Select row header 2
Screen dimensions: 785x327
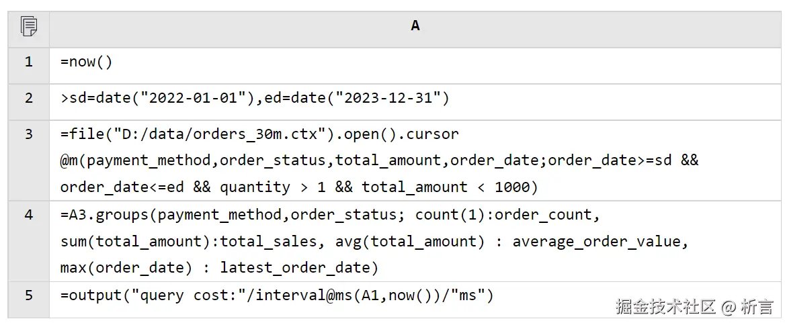point(28,98)
